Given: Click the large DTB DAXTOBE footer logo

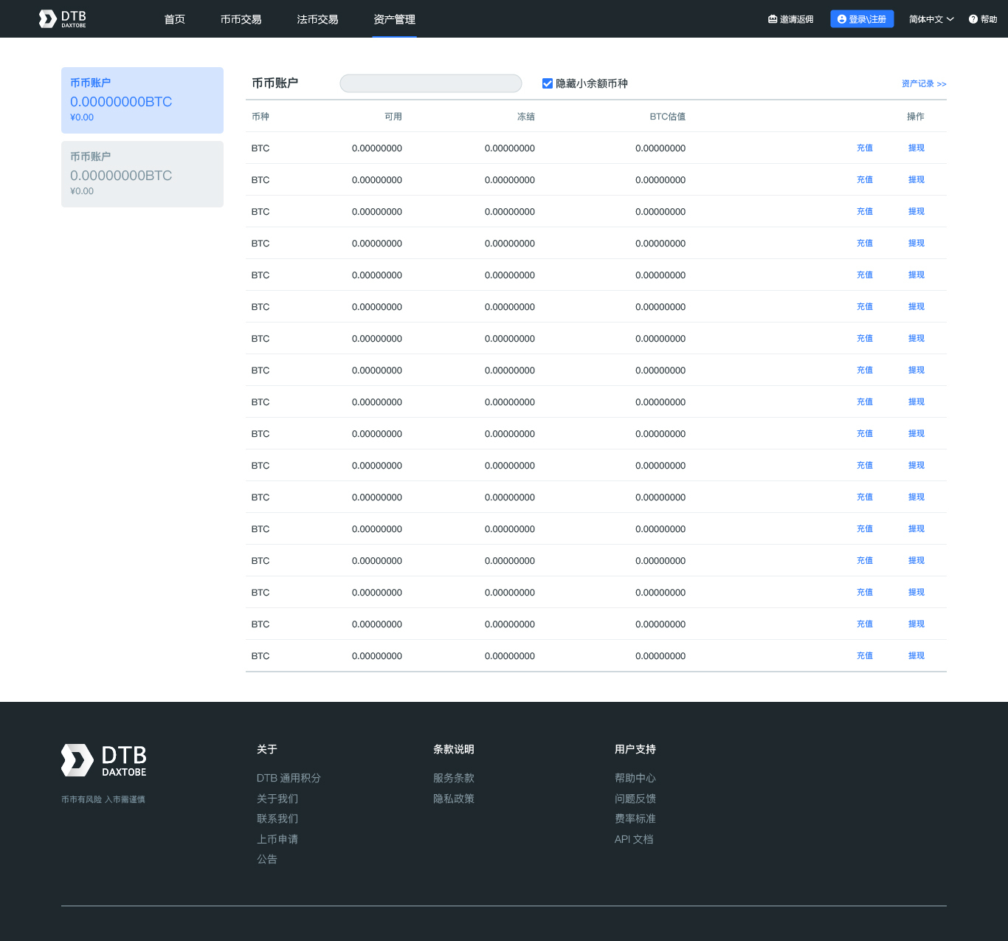Looking at the screenshot, I should [x=104, y=760].
